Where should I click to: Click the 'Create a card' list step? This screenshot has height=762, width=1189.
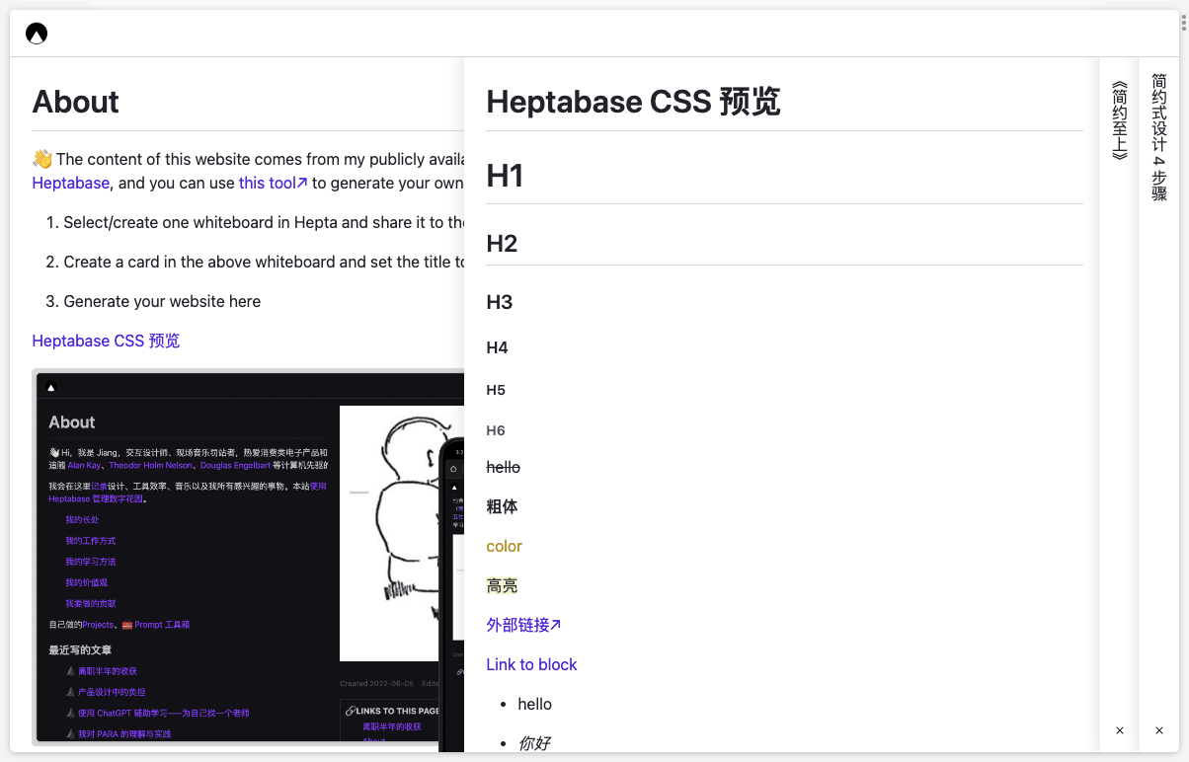point(264,262)
